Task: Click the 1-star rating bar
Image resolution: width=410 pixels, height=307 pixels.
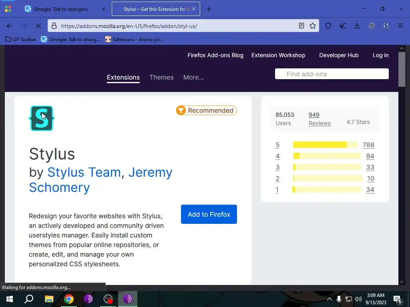Action: click(x=327, y=190)
